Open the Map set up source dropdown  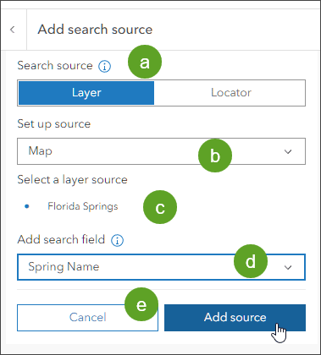coord(161,151)
